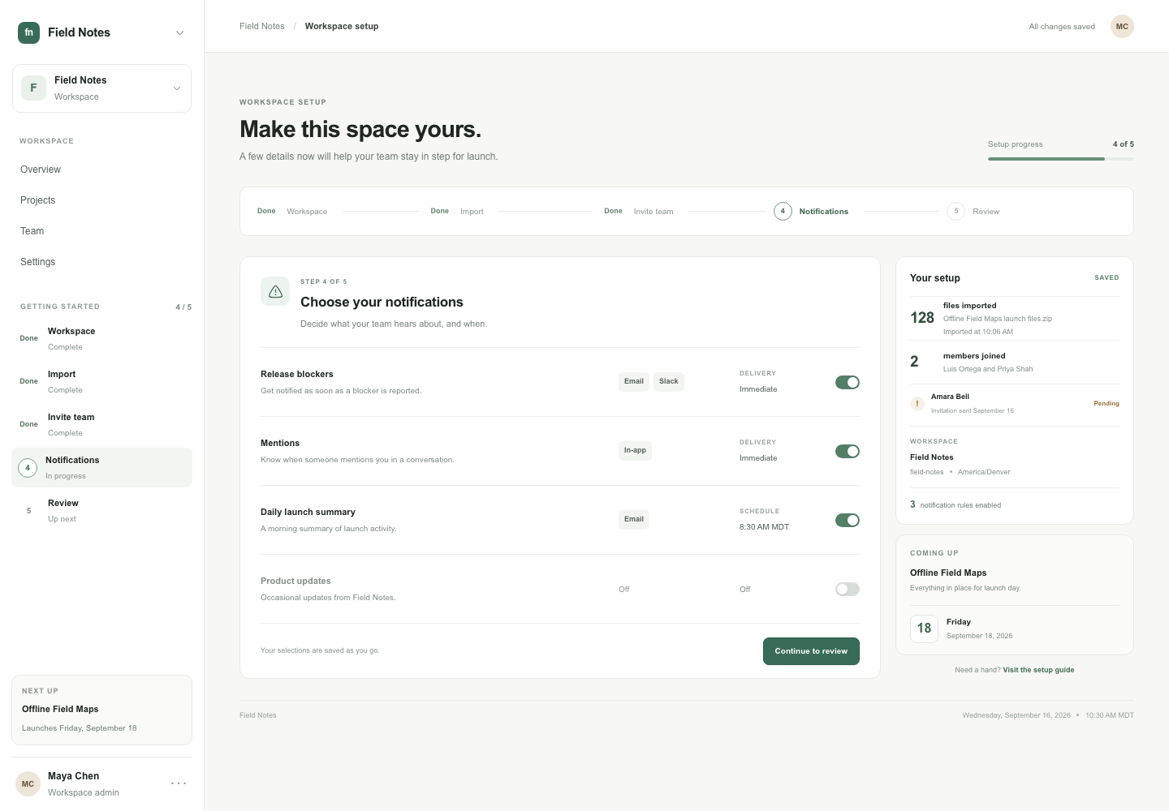Select the Slack tag for Release blockers
Image resolution: width=1169 pixels, height=811 pixels.
(x=669, y=382)
